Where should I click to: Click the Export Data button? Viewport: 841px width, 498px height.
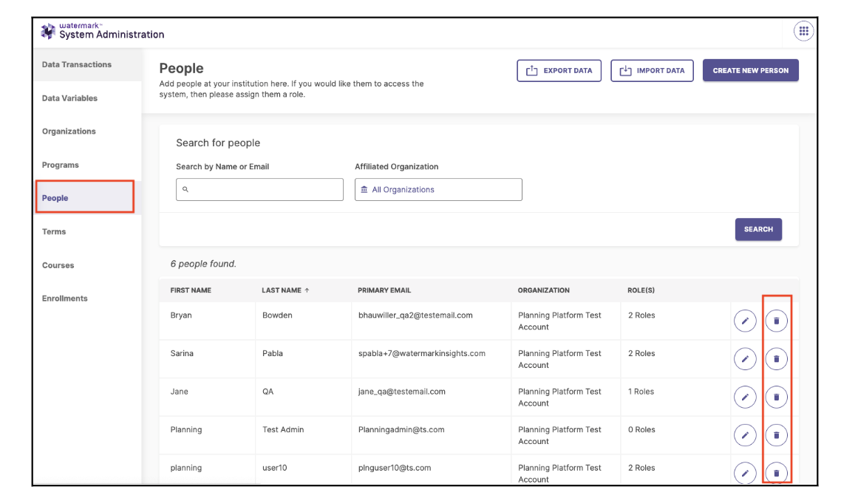click(x=559, y=71)
